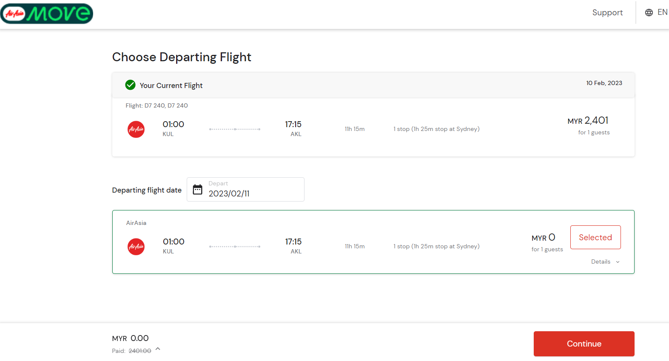Click the MYR 0.00 total in footer
This screenshot has height=361, width=669.
click(x=131, y=338)
